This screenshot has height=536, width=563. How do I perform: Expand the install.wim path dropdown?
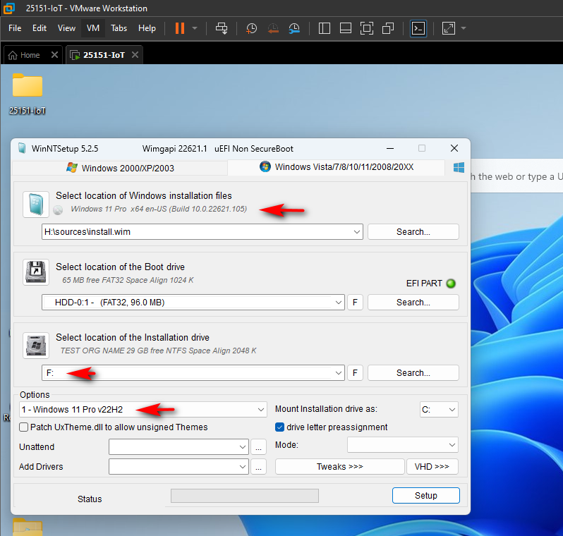[356, 232]
